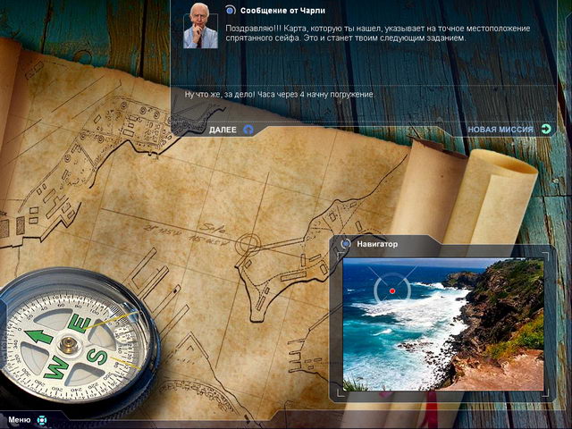Click the blue icon beside "Сообщение от Чарли"
The image size is (572, 429).
231,11
